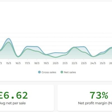Screen dimensions: 112x112
Task: Toggle the Gross sales legend series
Action: [x=47, y=72]
